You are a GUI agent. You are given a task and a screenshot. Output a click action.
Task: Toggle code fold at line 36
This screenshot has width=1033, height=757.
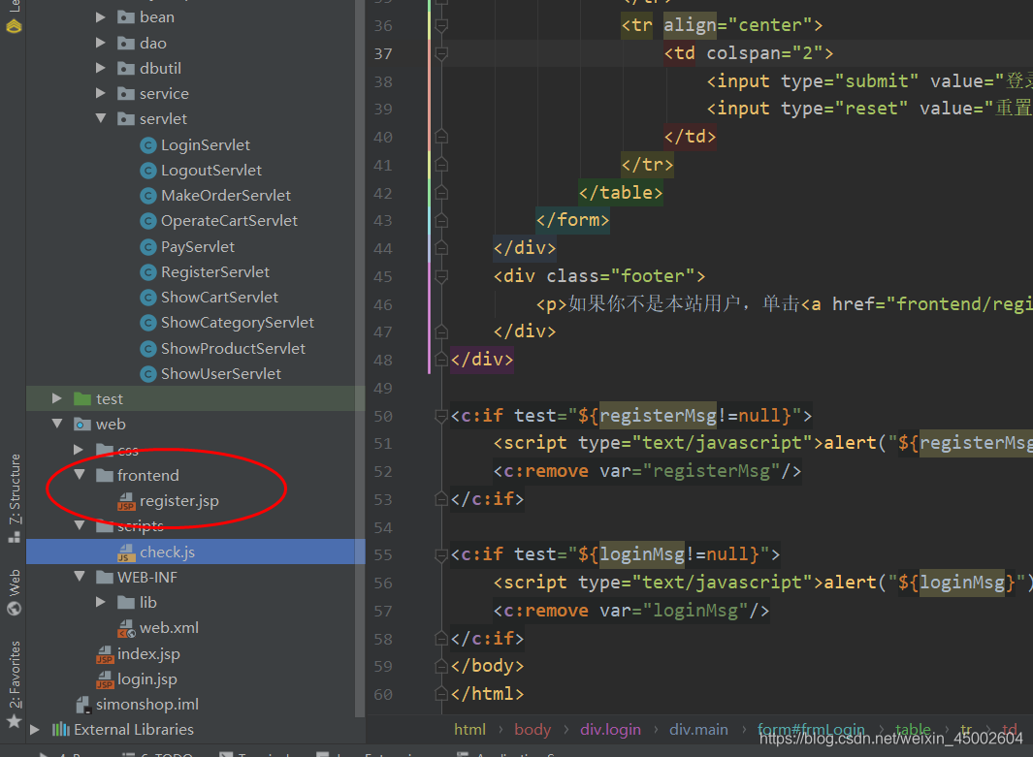(x=441, y=25)
